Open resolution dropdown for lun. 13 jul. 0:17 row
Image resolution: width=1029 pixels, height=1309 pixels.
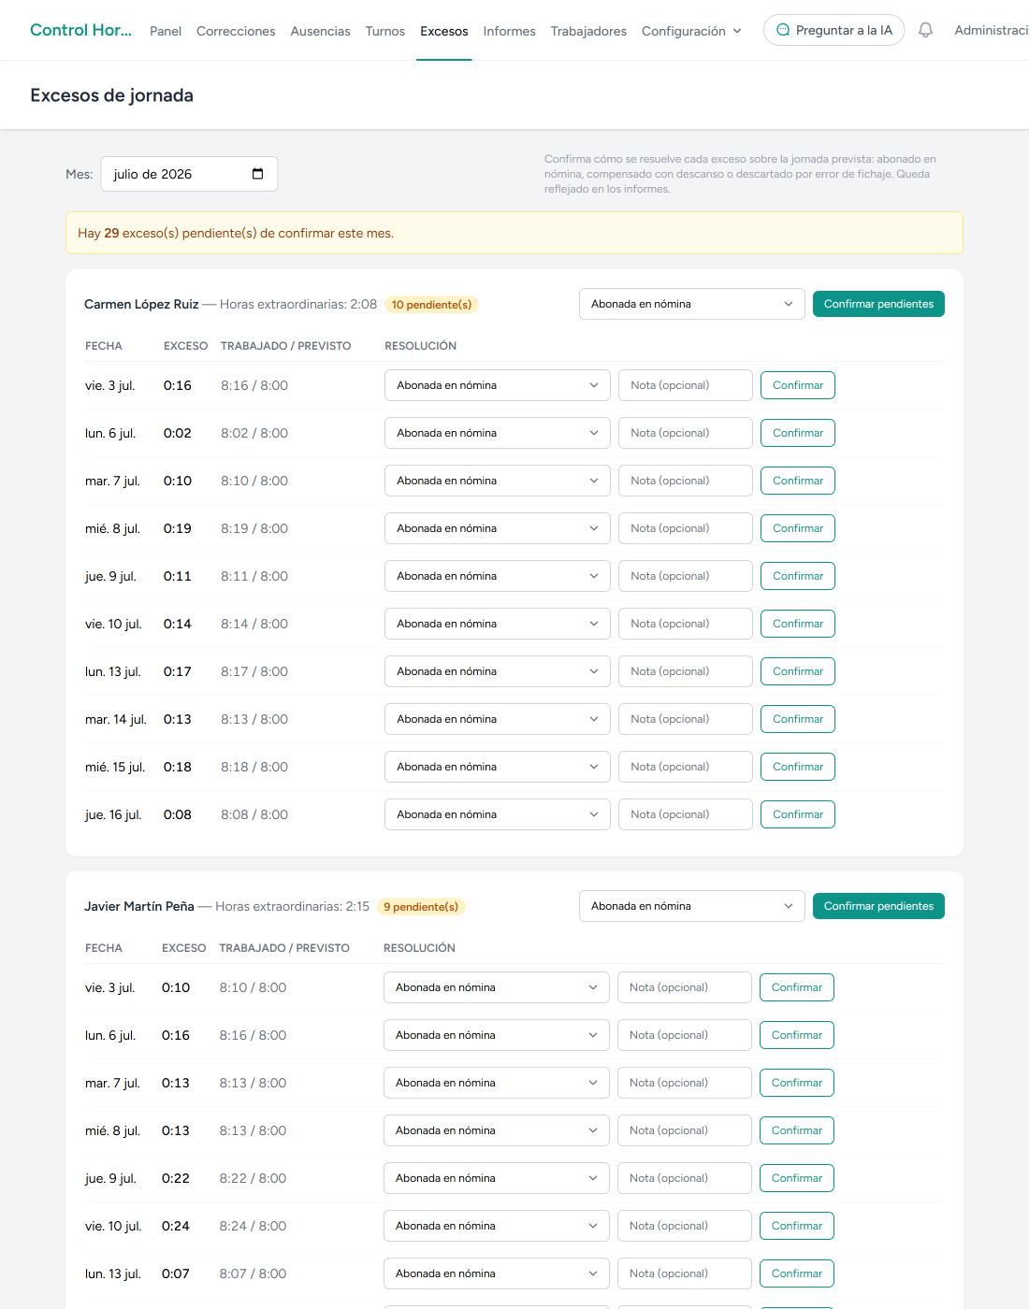498,671
